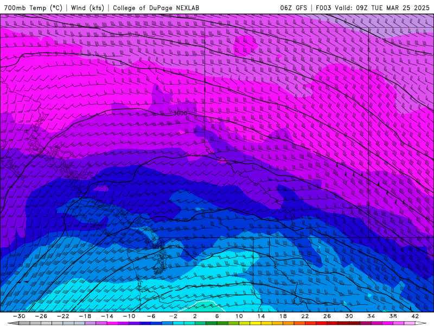Click the '700mb Temp (°C)' title text
This screenshot has width=434, height=326.
pos(33,8)
